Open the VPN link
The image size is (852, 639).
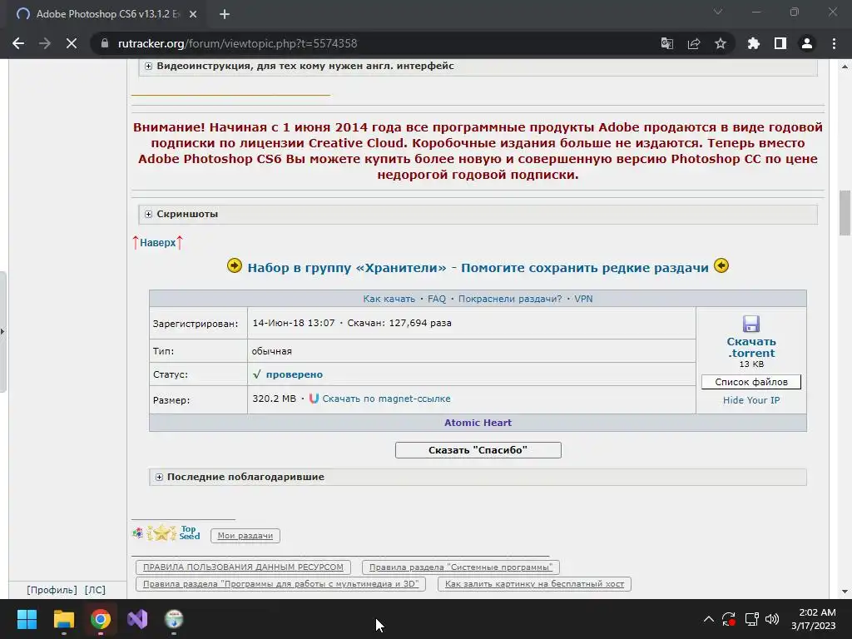point(583,299)
